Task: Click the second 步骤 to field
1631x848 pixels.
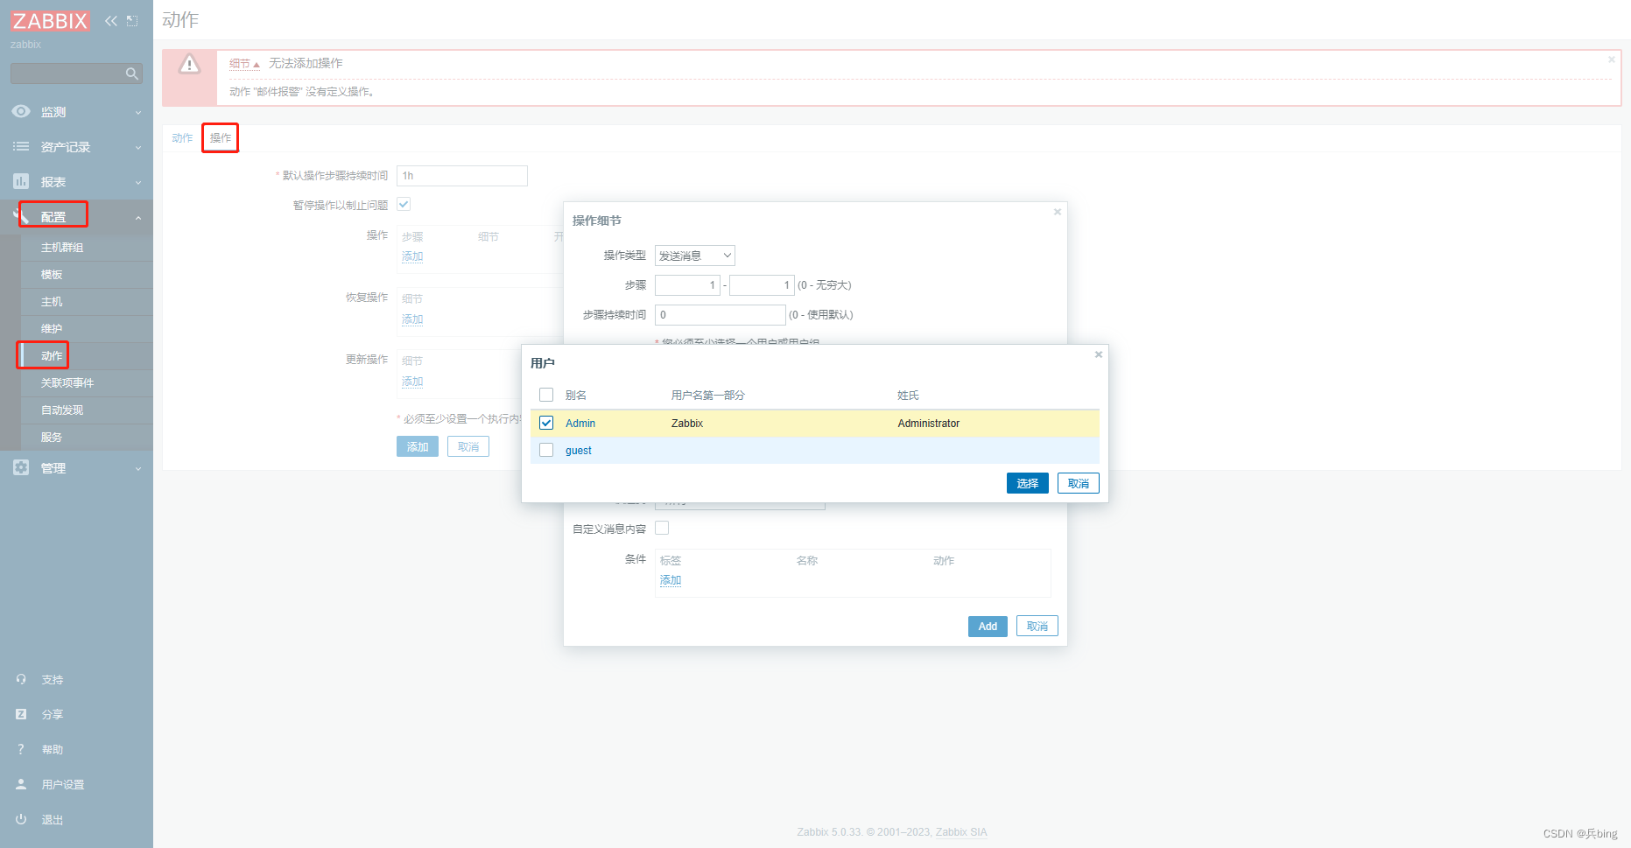Action: click(x=762, y=285)
